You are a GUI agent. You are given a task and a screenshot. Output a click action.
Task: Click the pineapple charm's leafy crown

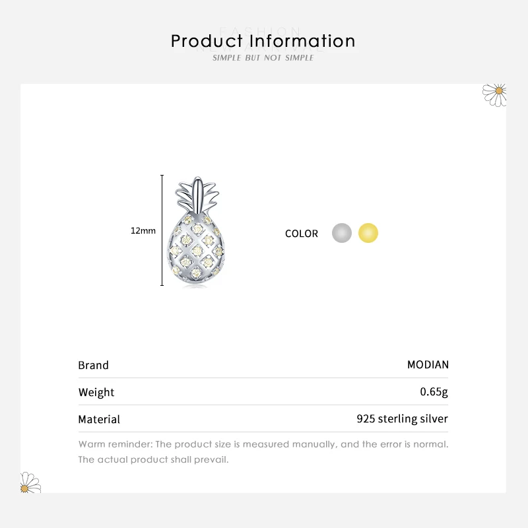(195, 193)
